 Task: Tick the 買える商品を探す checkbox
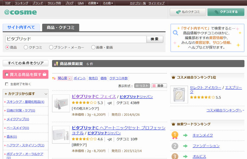click(7, 74)
